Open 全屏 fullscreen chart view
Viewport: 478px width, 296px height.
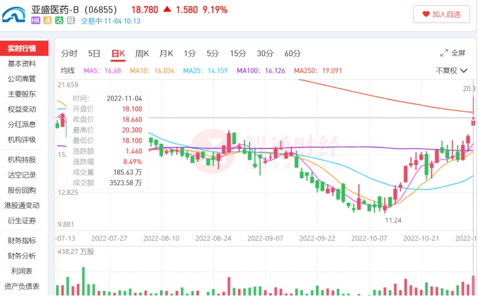453,53
